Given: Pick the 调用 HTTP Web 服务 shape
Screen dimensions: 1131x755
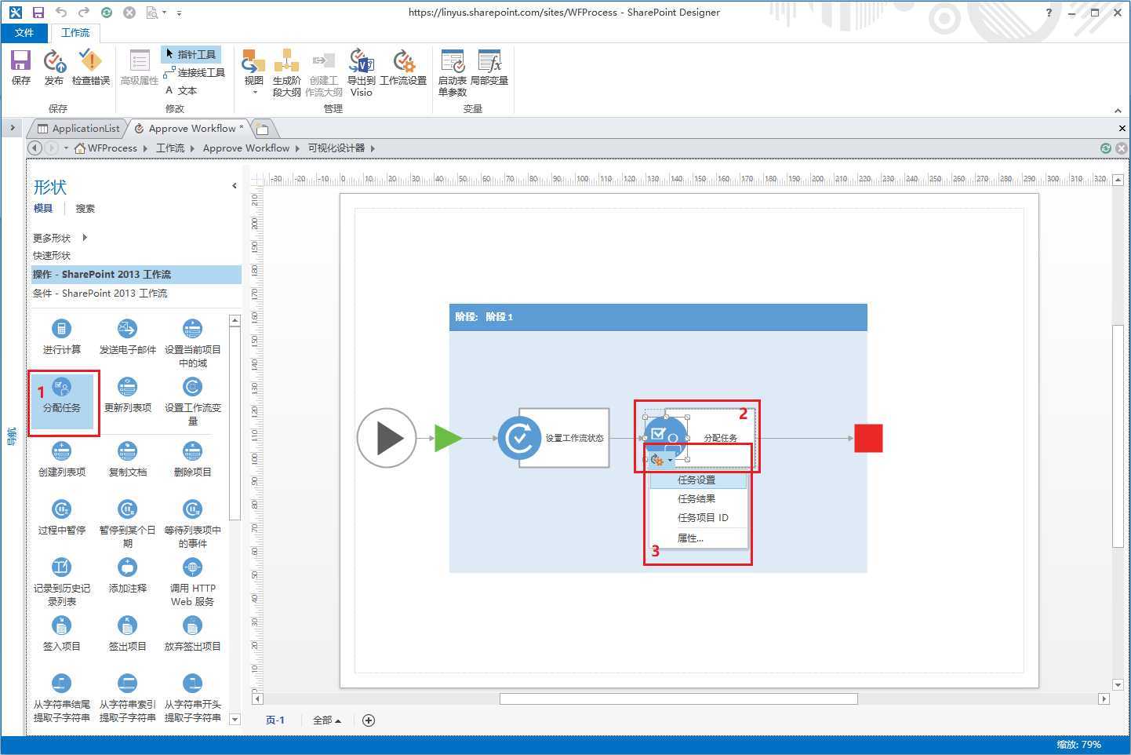Looking at the screenshot, I should pyautogui.click(x=192, y=582).
